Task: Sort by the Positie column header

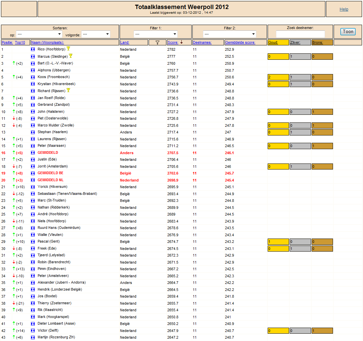Action: [x=7, y=42]
